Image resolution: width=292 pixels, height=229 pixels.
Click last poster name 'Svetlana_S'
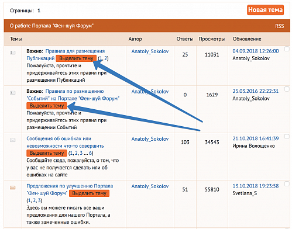pos(245,193)
